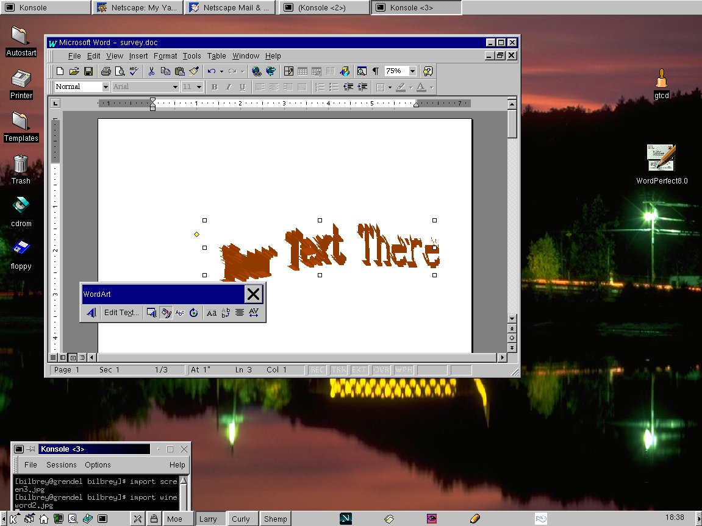Select the WordArt Shape icon
This screenshot has height=526, width=702.
tap(180, 313)
